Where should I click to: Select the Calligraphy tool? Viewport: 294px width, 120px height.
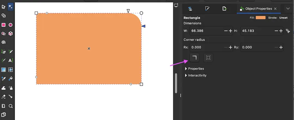(3, 60)
